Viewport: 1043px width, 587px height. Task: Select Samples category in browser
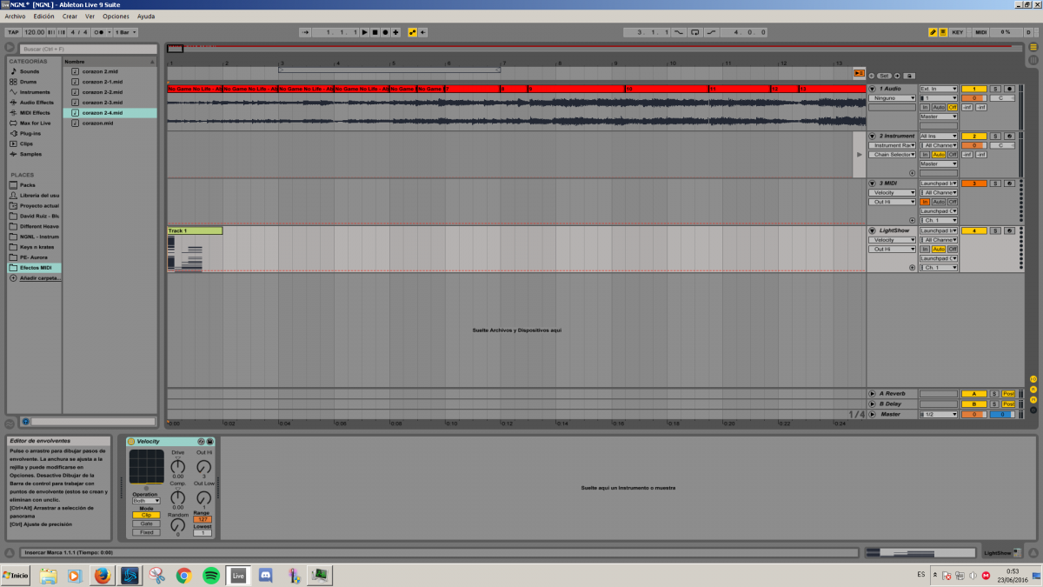click(30, 154)
